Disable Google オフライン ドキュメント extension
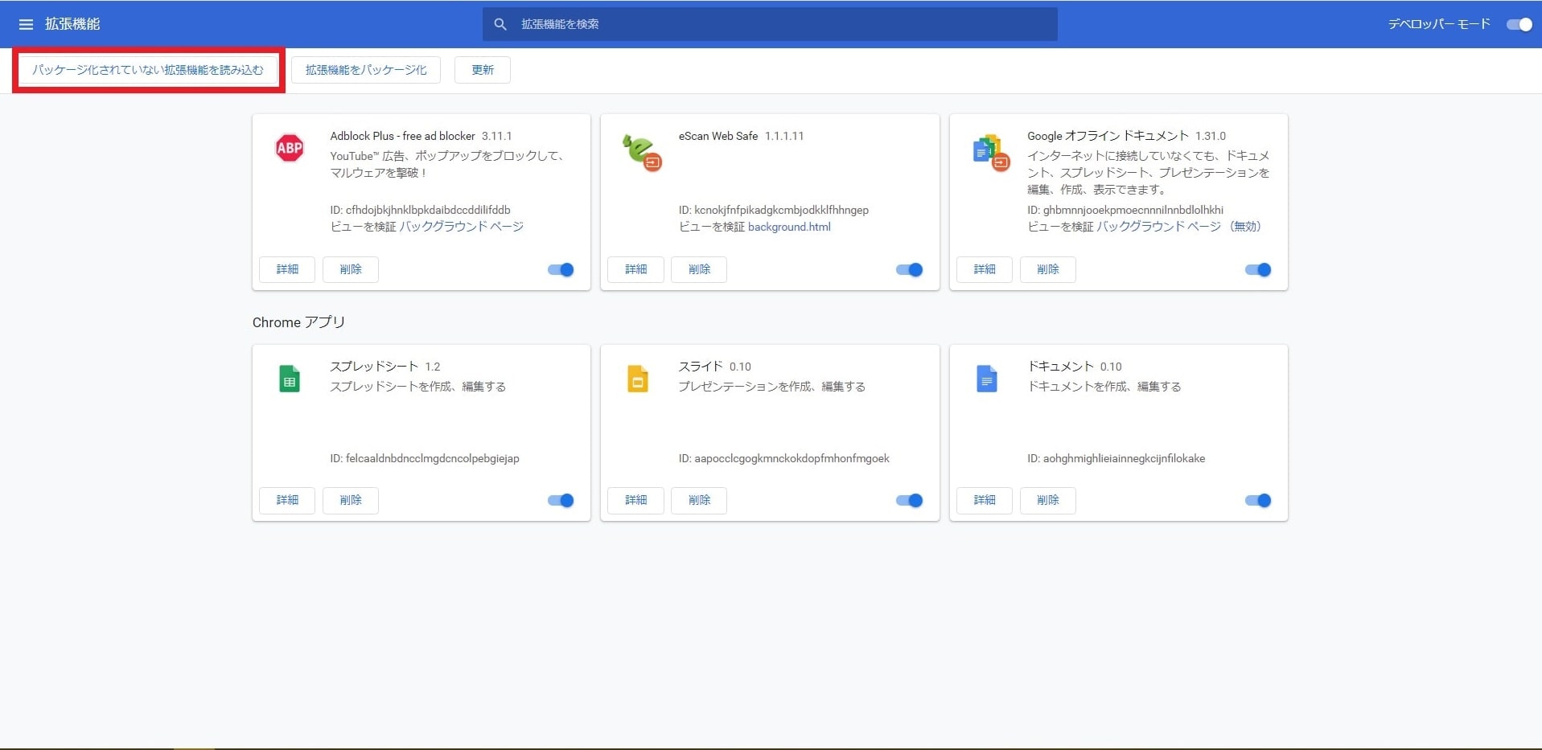The height and width of the screenshot is (750, 1542). 1258,269
